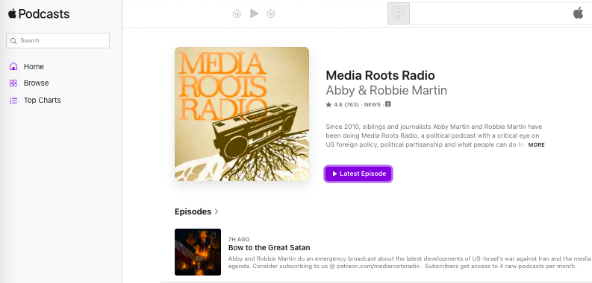592x283 pixels.
Task: Open the Home icon in sidebar
Action: 13,67
